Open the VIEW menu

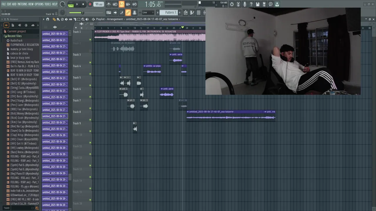31,4
